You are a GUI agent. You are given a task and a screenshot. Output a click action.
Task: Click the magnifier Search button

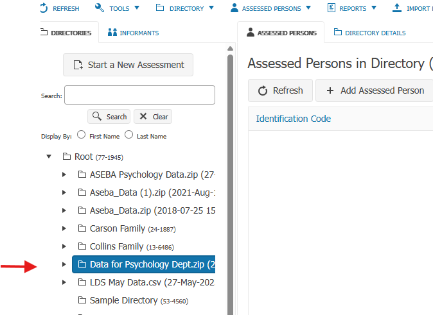[109, 116]
